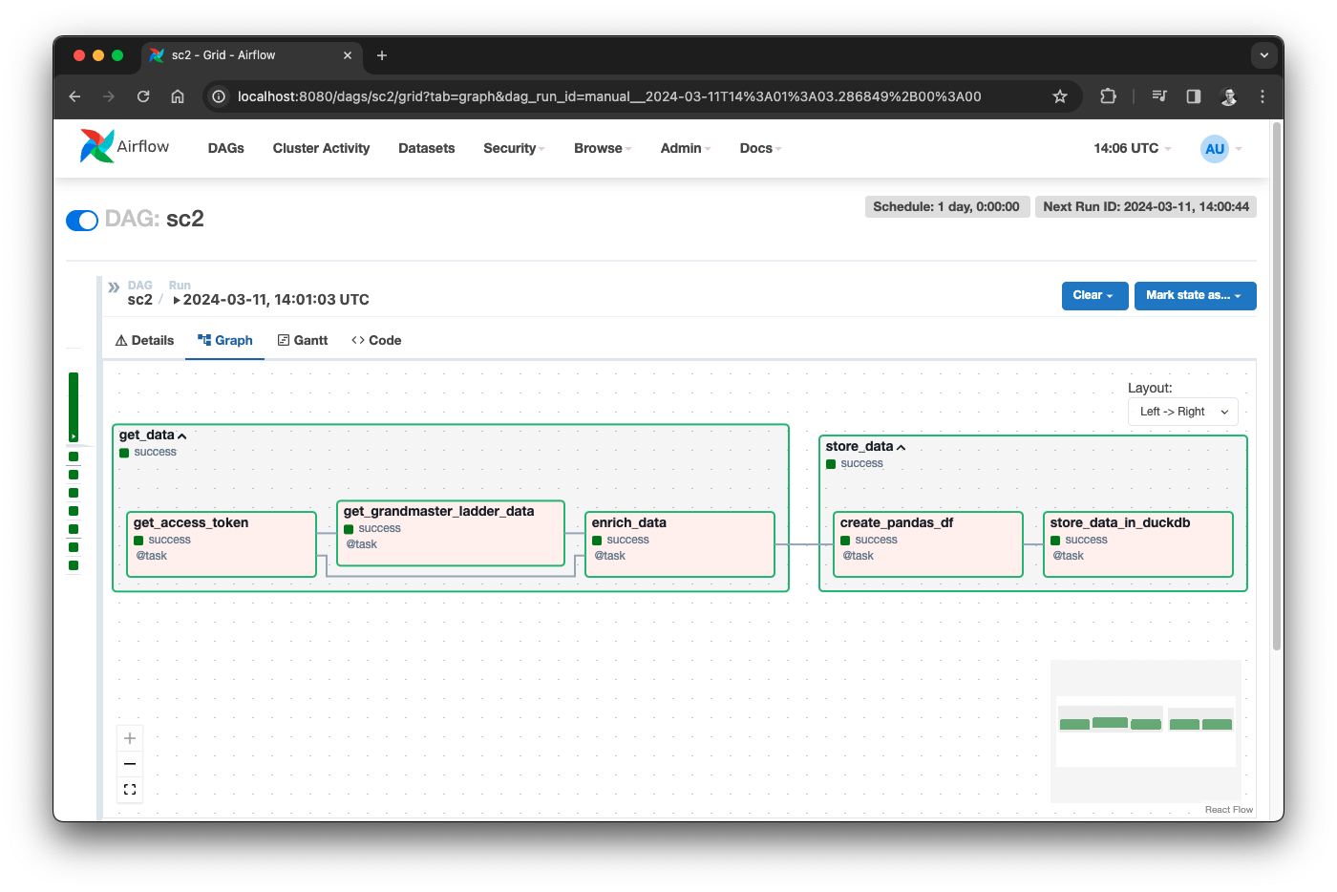
Task: Open the browser extensions puzzle icon
Action: 1108,96
